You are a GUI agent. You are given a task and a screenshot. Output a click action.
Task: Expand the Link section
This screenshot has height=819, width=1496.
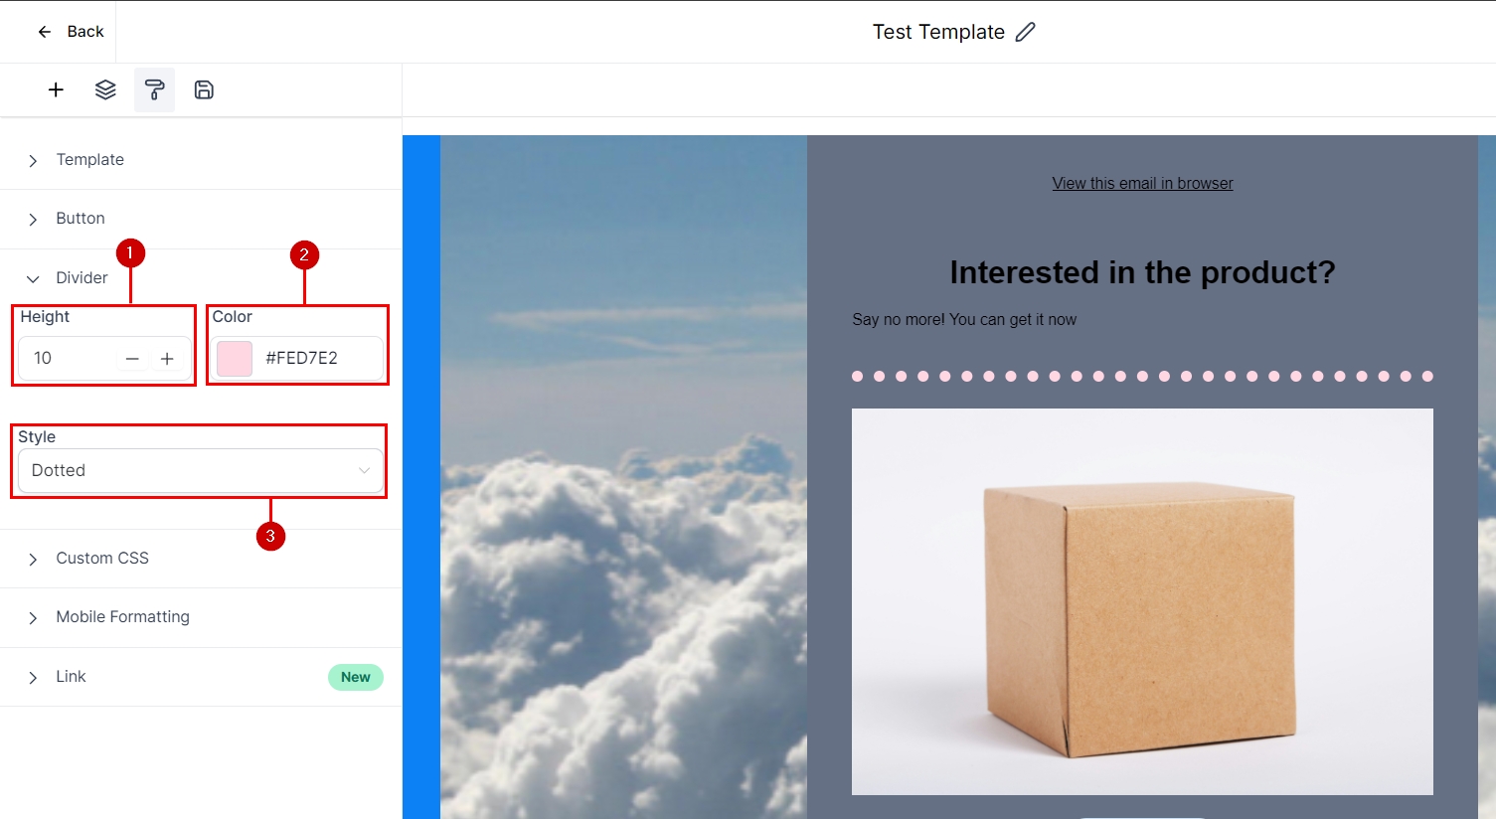coord(71,677)
